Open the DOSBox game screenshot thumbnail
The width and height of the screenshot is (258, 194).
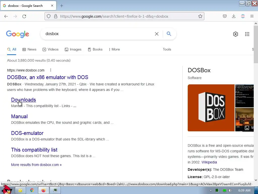[x=244, y=119]
